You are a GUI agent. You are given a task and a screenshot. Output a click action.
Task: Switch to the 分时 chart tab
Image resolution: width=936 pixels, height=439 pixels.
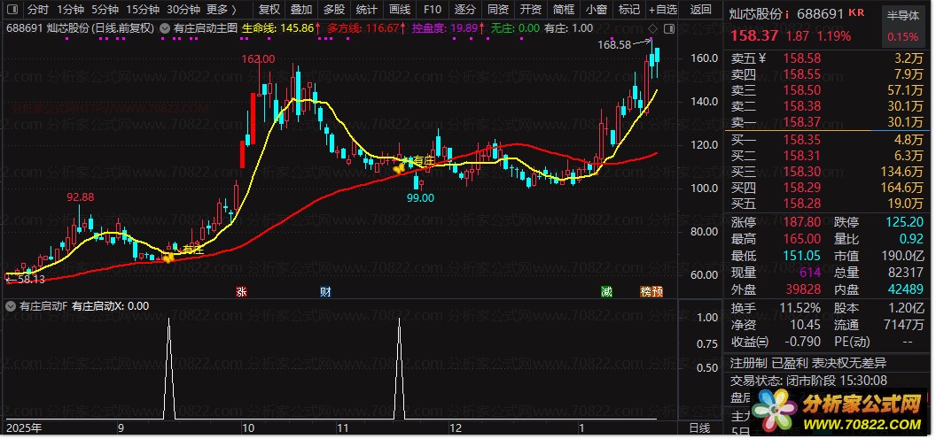pyautogui.click(x=37, y=10)
